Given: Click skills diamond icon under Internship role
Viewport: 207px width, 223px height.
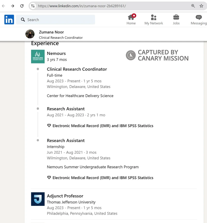Looking at the screenshot, I should (x=49, y=178).
